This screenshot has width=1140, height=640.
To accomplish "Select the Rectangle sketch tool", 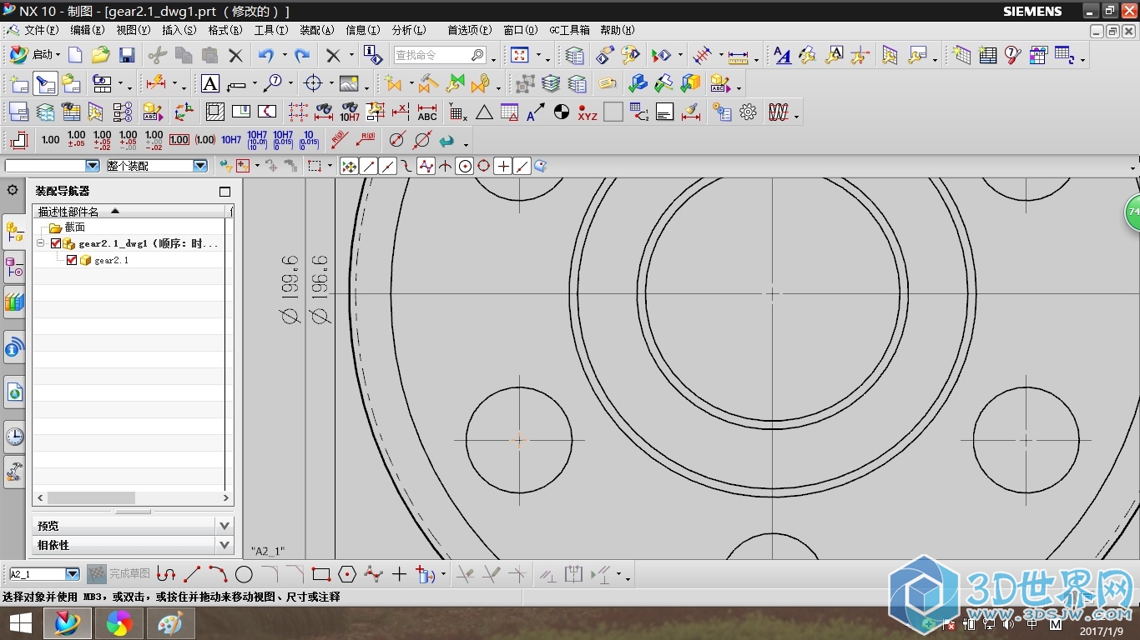I will tap(321, 574).
